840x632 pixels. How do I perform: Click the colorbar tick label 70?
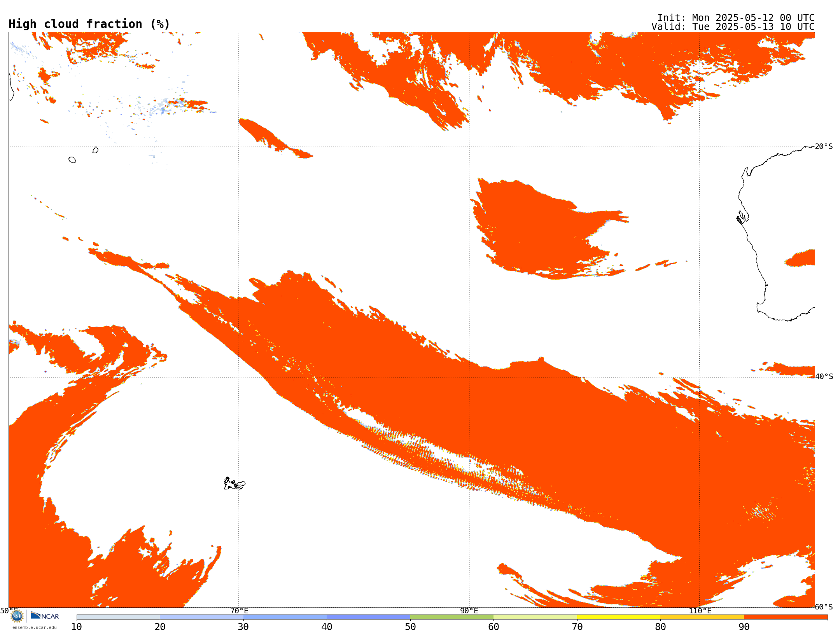point(577,627)
